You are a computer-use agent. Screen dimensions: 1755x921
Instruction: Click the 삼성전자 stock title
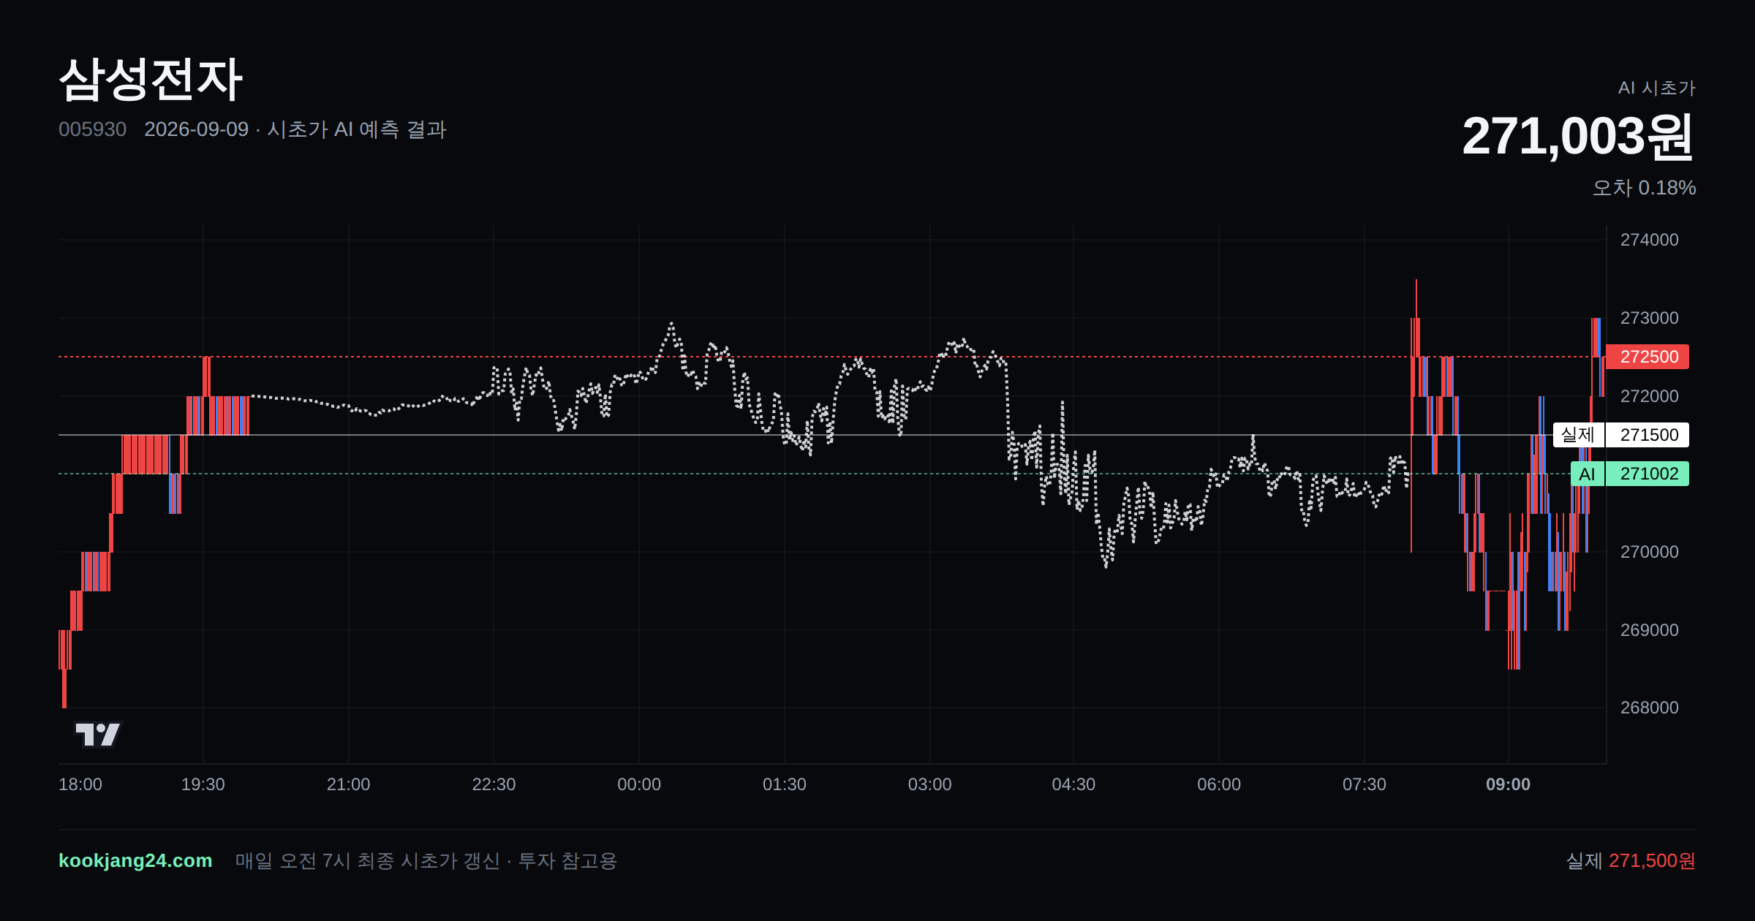151,79
